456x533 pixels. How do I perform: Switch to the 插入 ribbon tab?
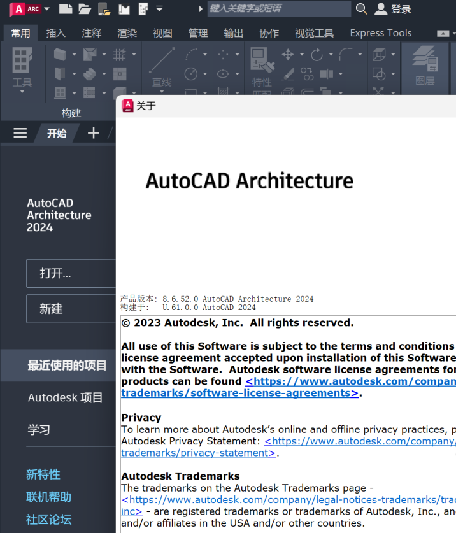(x=56, y=33)
